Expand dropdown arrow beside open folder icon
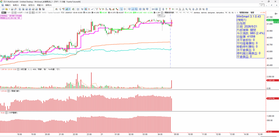279x137 pixels. tap(9, 9)
